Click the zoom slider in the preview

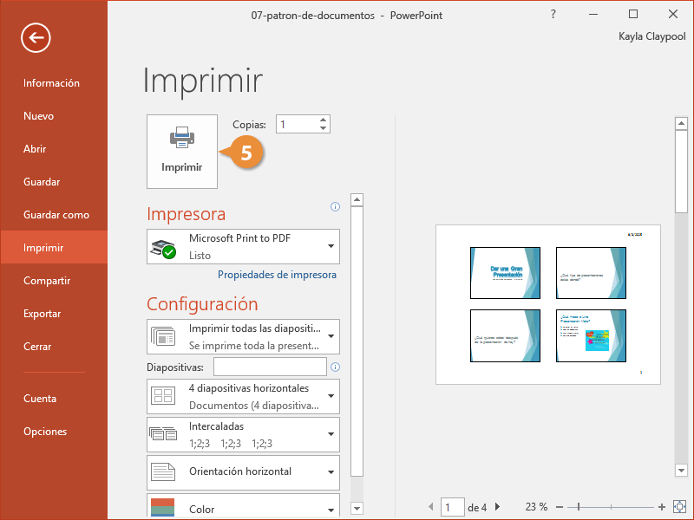579,506
